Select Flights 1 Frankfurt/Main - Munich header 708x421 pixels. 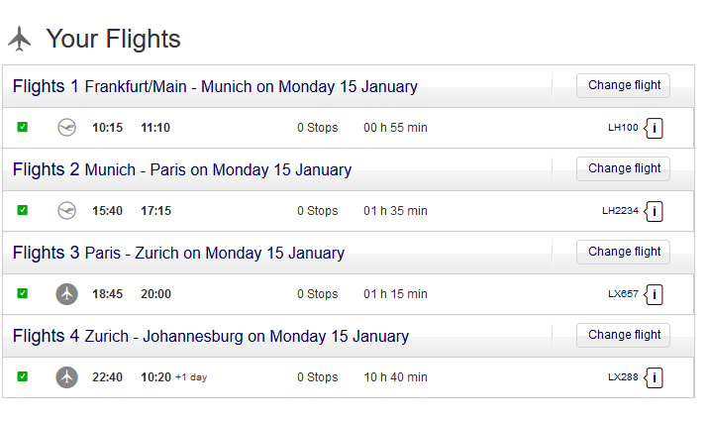click(x=215, y=87)
